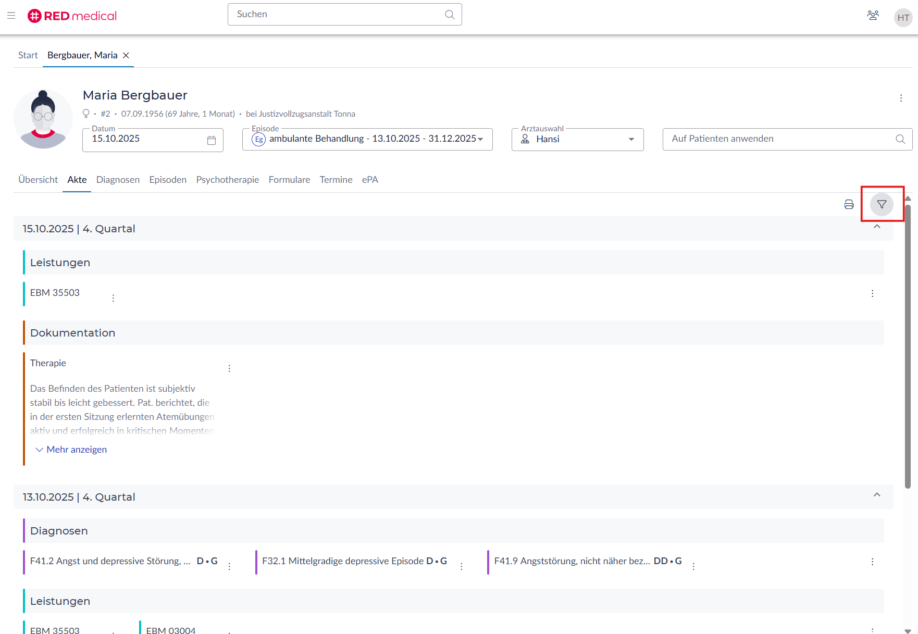Open the calendar date picker icon

tap(212, 140)
